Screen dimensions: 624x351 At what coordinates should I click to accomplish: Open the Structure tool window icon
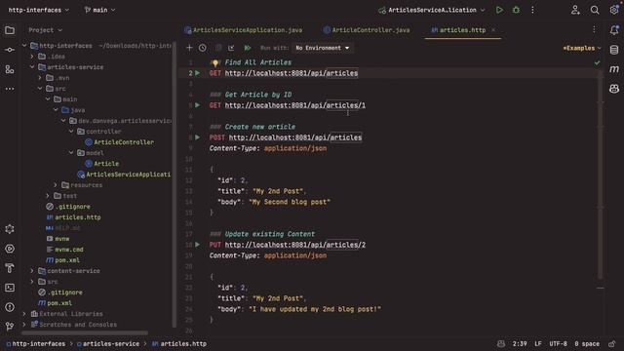[10, 69]
